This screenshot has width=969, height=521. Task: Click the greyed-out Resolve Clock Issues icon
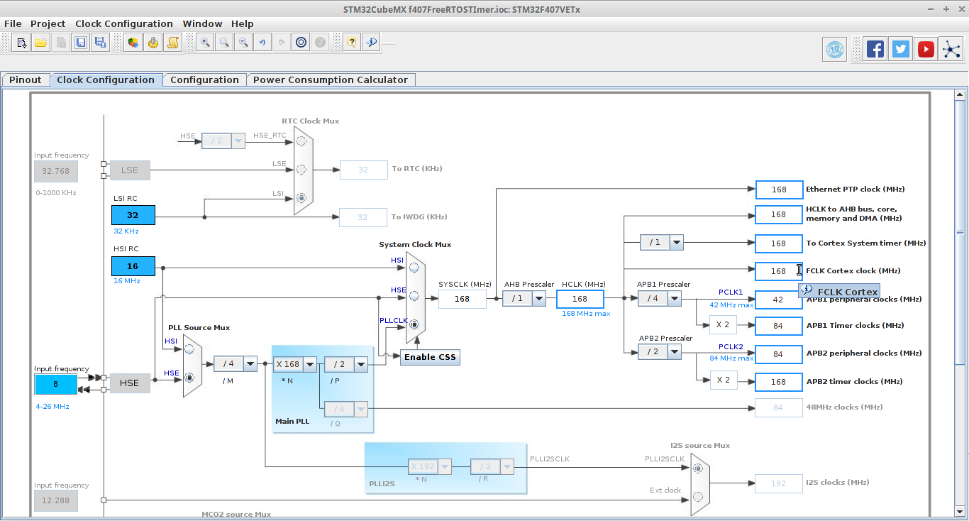(320, 43)
